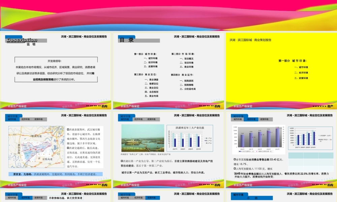The width and height of the screenshot is (337, 202).
Task: Click 洪湖·滨江国际城·商业策划报告 title on yellow slide
Action: (x=250, y=40)
